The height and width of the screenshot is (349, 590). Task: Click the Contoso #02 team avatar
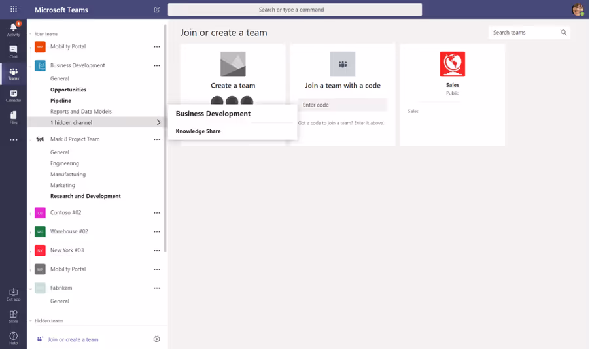pos(40,213)
